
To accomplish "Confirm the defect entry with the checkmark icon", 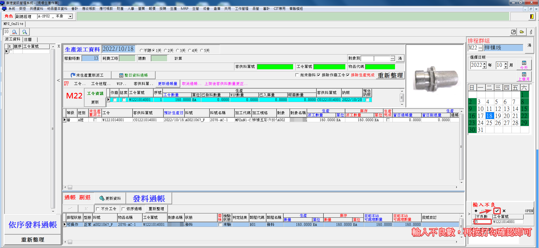I will pos(497,211).
